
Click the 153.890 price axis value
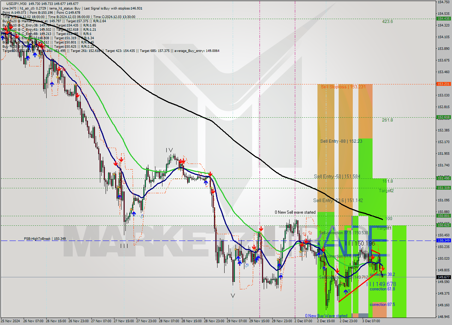tap(444, 49)
